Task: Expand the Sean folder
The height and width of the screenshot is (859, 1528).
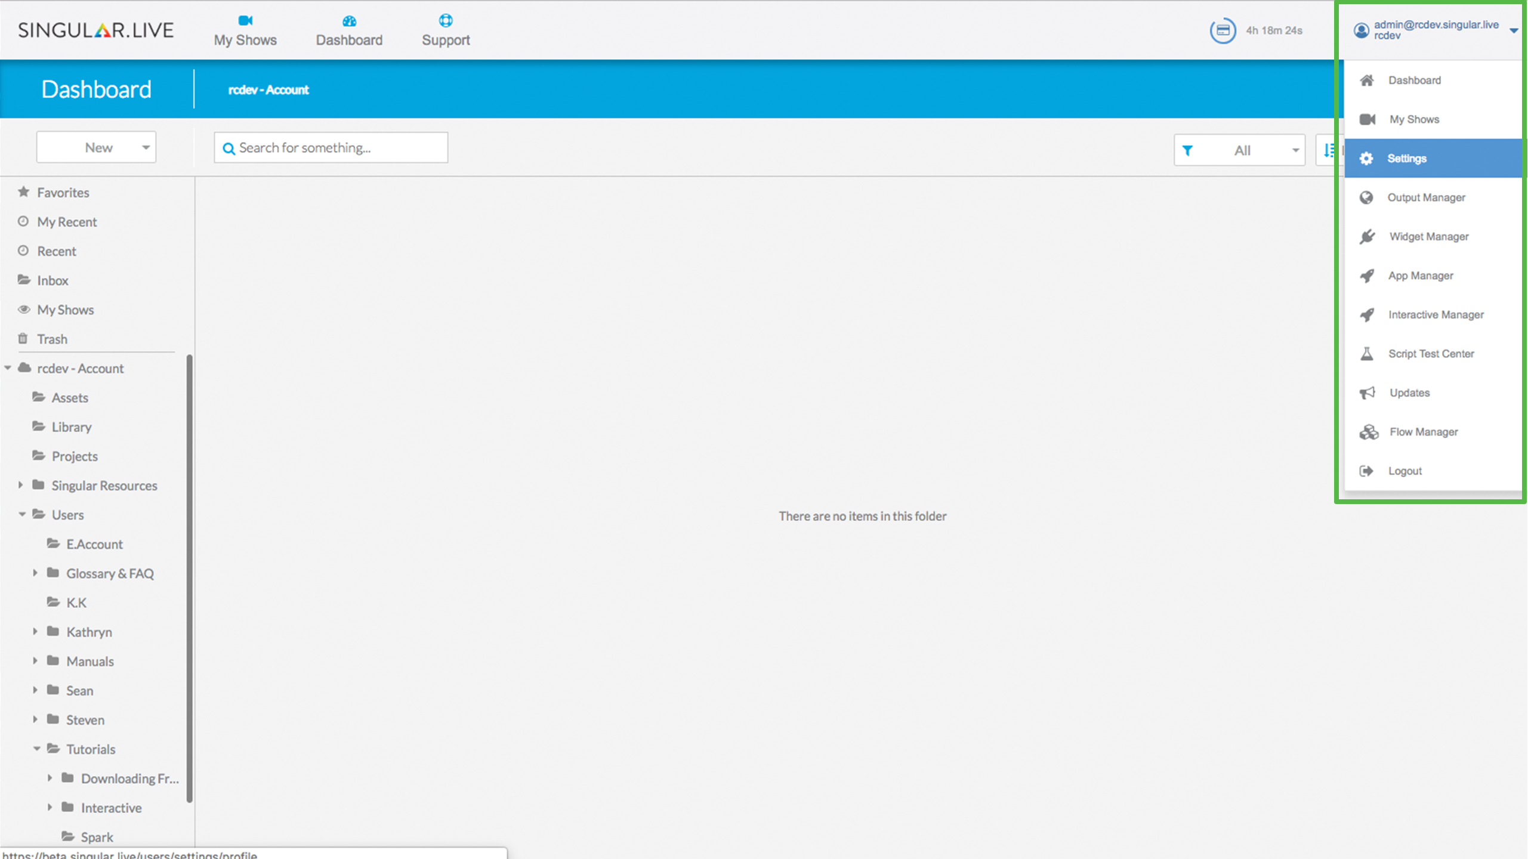Action: tap(35, 690)
